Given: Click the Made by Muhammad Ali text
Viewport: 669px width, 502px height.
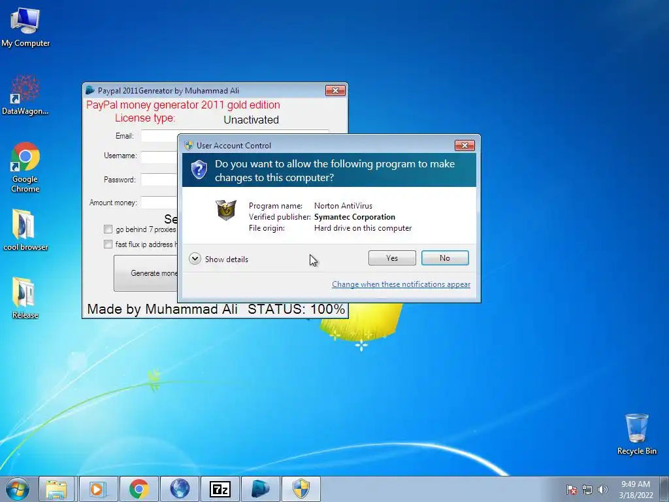Looking at the screenshot, I should click(162, 309).
